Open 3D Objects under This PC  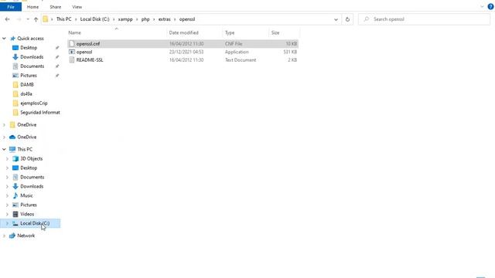(x=31, y=159)
